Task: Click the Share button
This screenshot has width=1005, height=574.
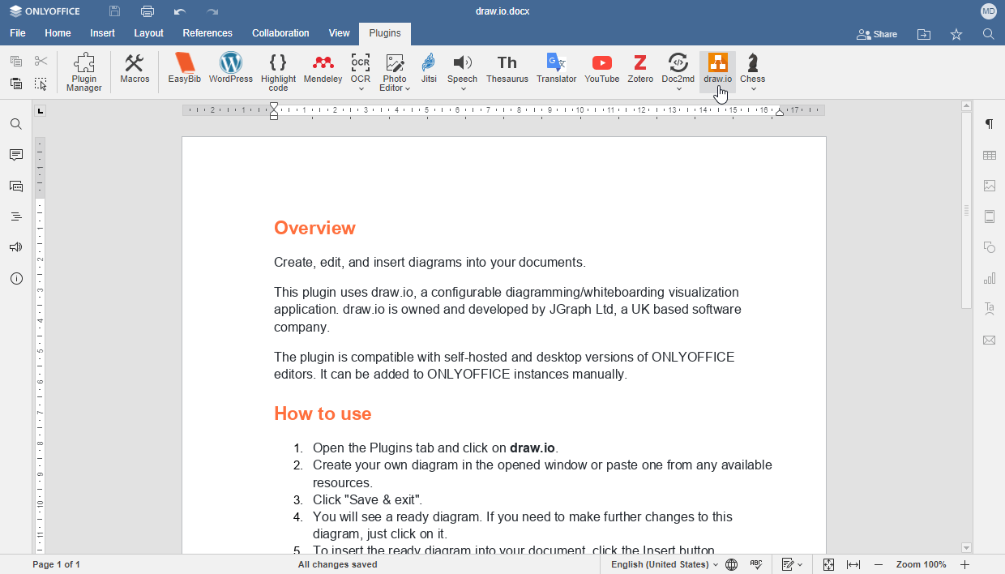Action: click(876, 34)
